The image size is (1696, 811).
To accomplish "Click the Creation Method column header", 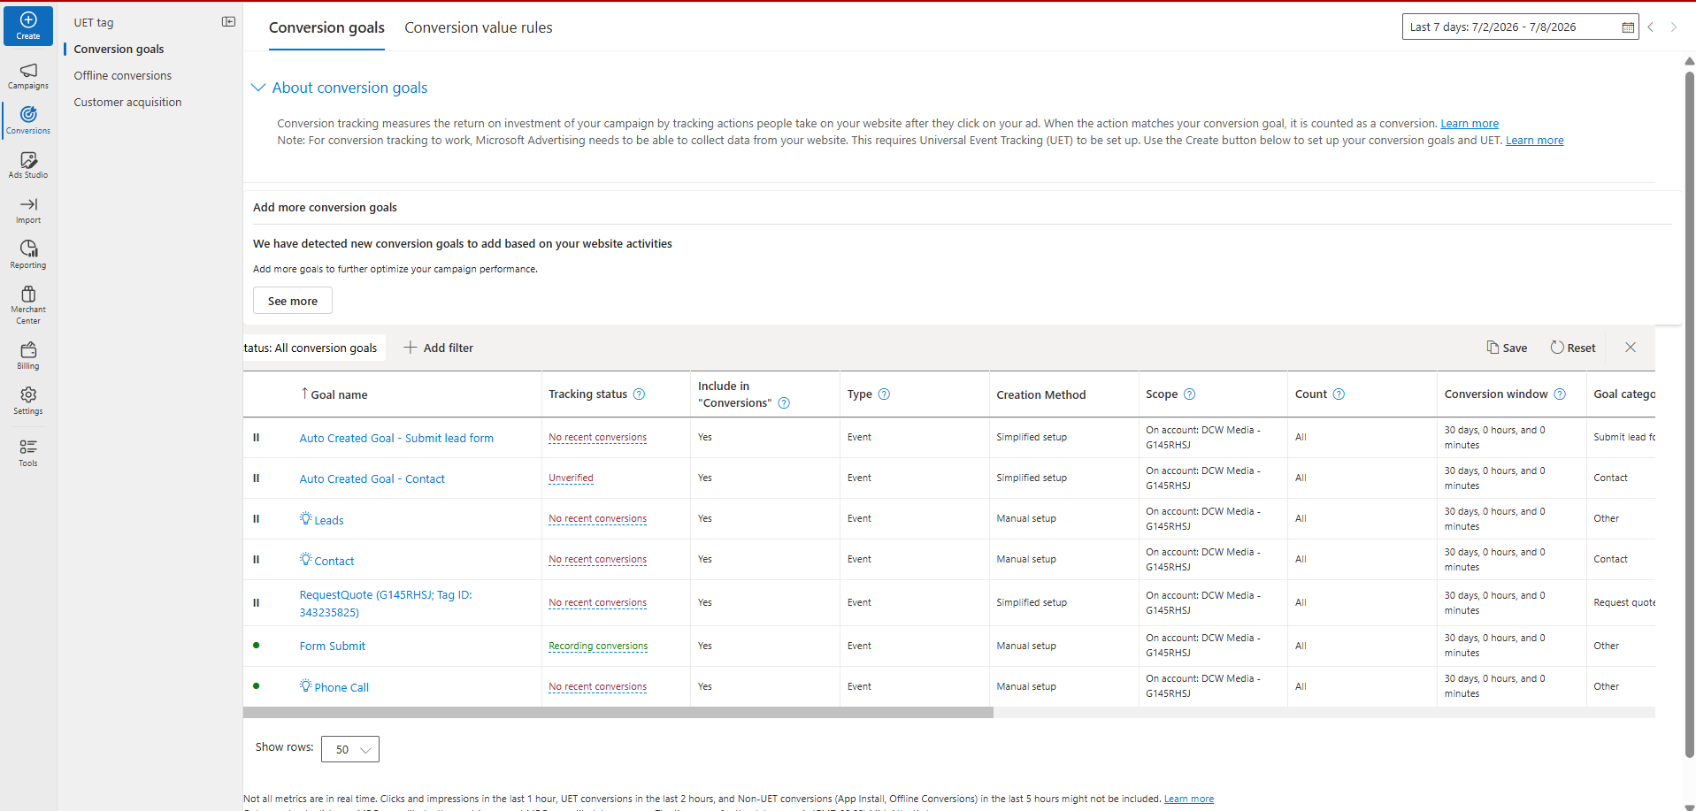I will click(x=1041, y=394).
